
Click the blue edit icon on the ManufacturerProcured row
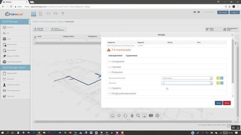(x=222, y=78)
